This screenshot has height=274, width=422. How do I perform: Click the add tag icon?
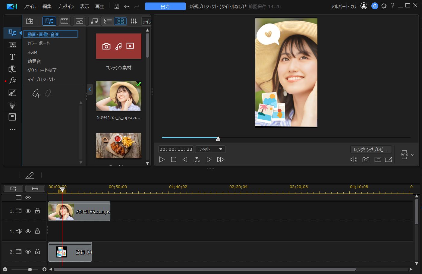[x=36, y=93]
